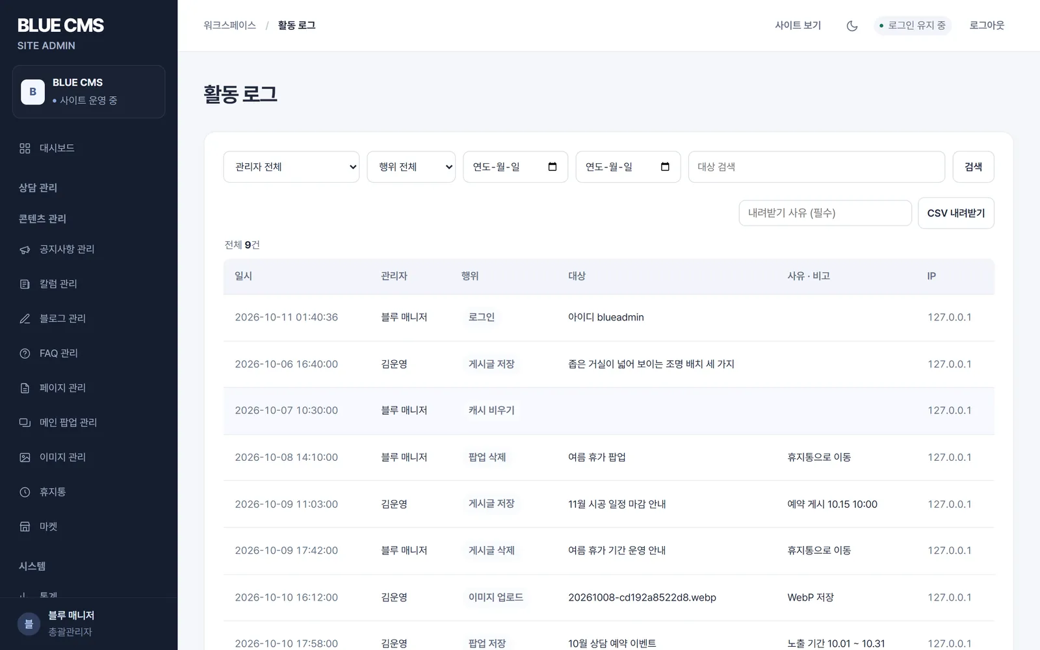Click the page icon for 페이지 관리
The height and width of the screenshot is (650, 1040).
(x=25, y=388)
